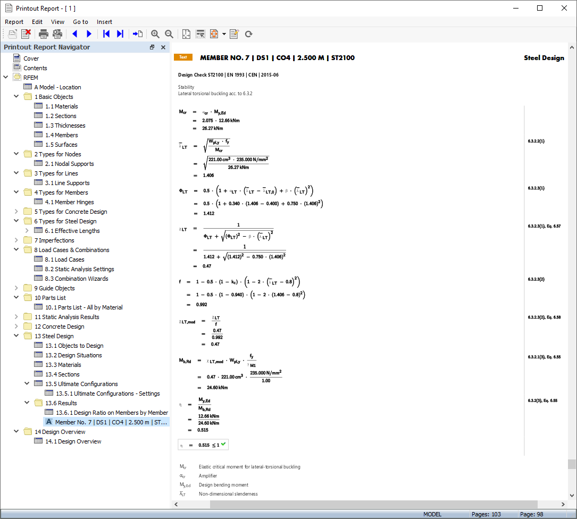577x519 pixels.
Task: Refresh the printout report content
Action: [x=248, y=34]
